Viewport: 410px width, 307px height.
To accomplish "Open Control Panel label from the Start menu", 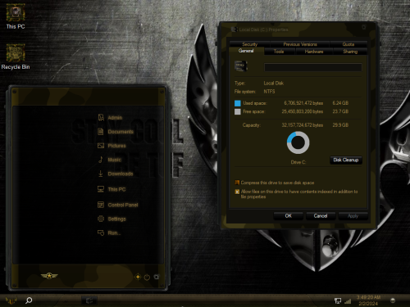I will (x=123, y=205).
